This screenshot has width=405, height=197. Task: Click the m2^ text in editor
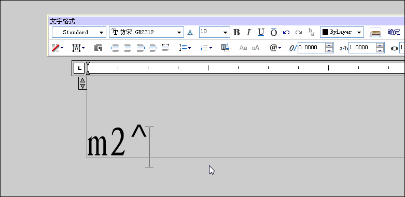coord(117,140)
